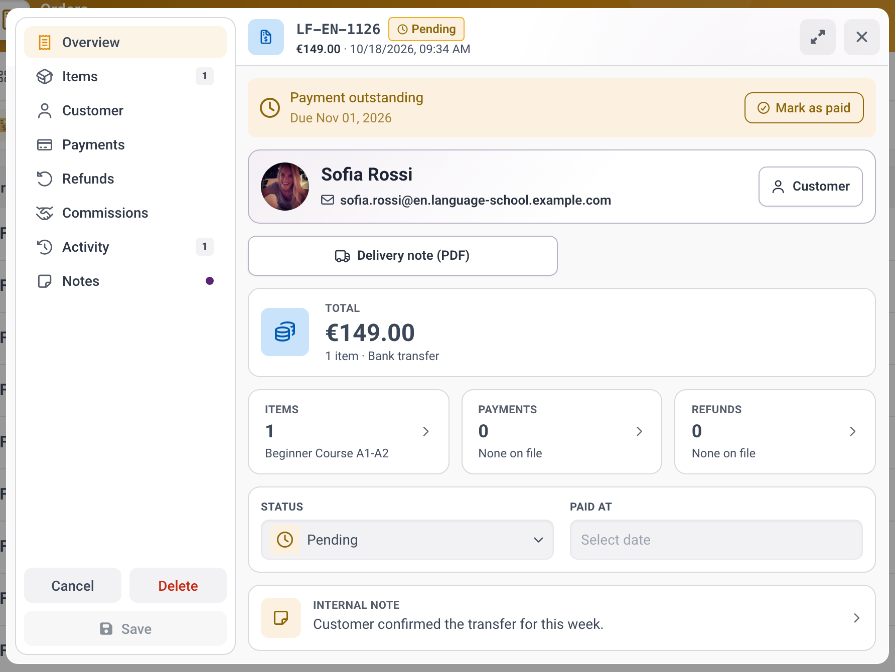Click the blue invoice document icon
Screen dimensions: 895x672
coord(266,37)
